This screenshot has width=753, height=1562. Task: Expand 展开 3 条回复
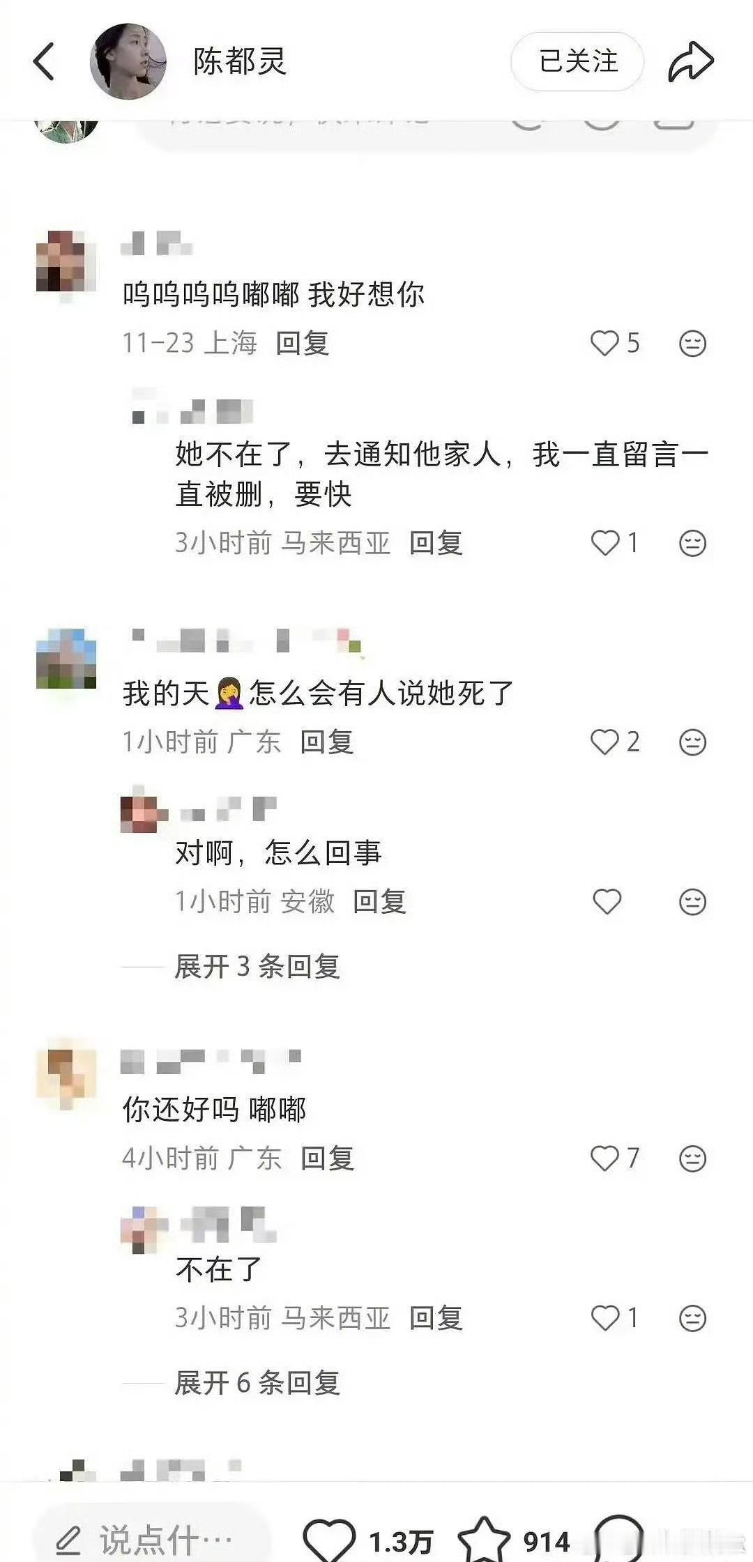tap(257, 966)
